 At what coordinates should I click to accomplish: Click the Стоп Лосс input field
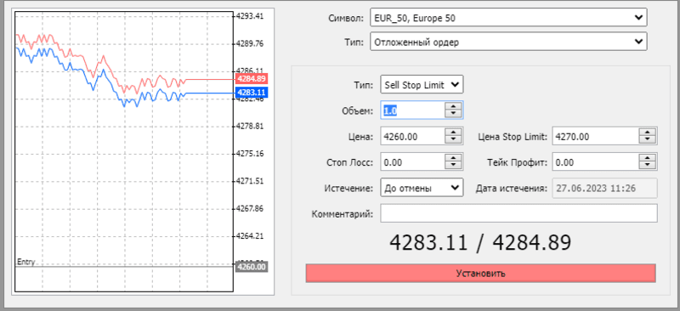point(412,162)
